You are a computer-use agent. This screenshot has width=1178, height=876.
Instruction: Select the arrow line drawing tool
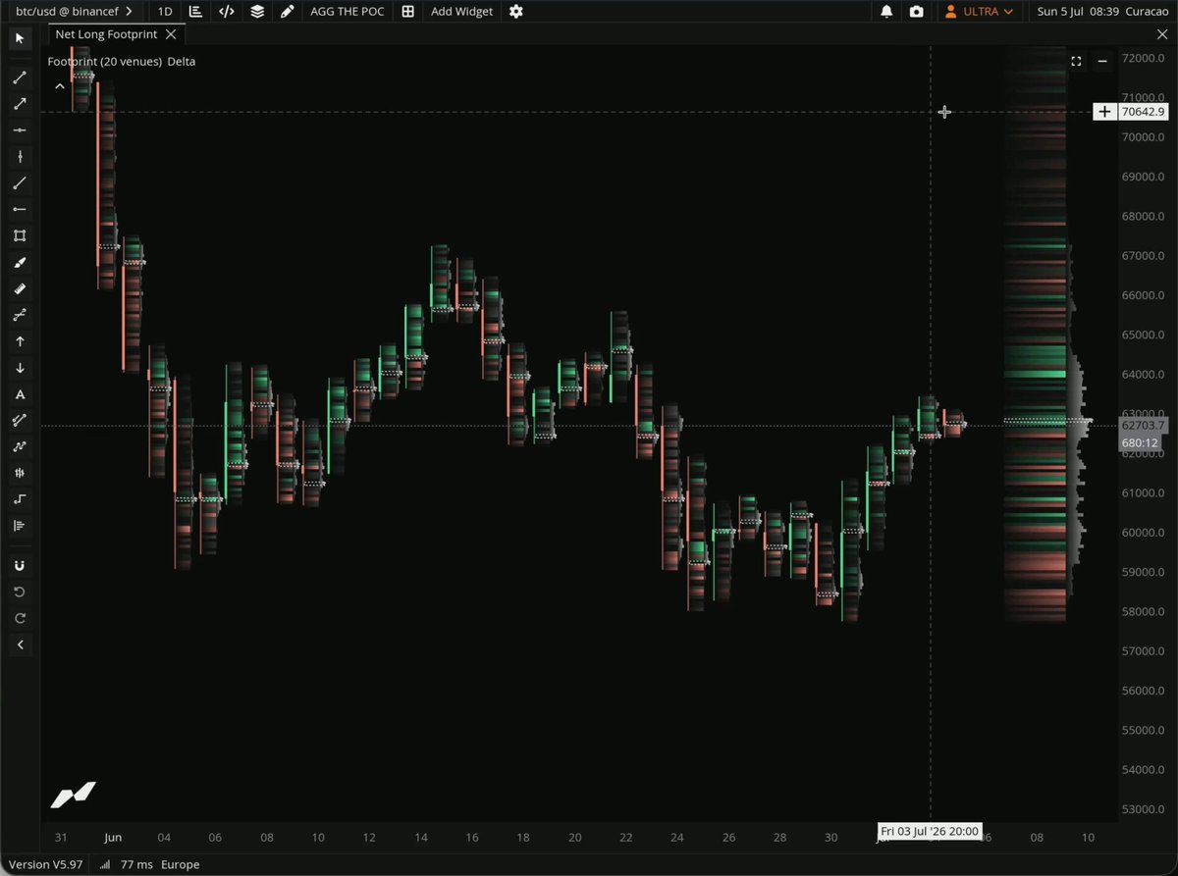tap(20, 104)
